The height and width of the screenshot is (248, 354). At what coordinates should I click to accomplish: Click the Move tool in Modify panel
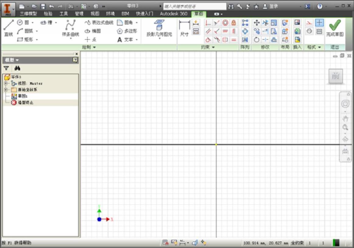[x=257, y=23]
